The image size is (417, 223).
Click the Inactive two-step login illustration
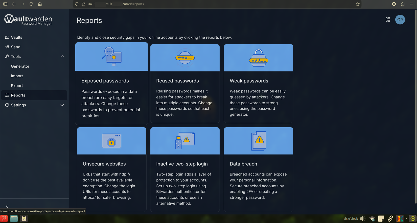pos(185,141)
